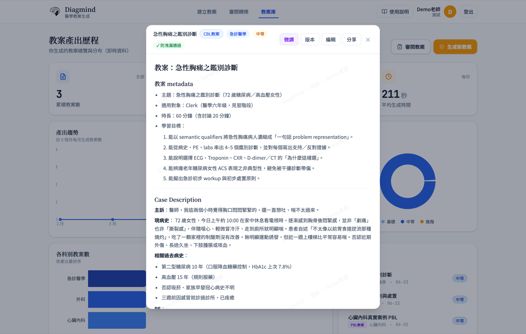Image resolution: width=526 pixels, height=334 pixels.
Task: Click the 急診醫學 bar in chart
Action: [x=117, y=278]
